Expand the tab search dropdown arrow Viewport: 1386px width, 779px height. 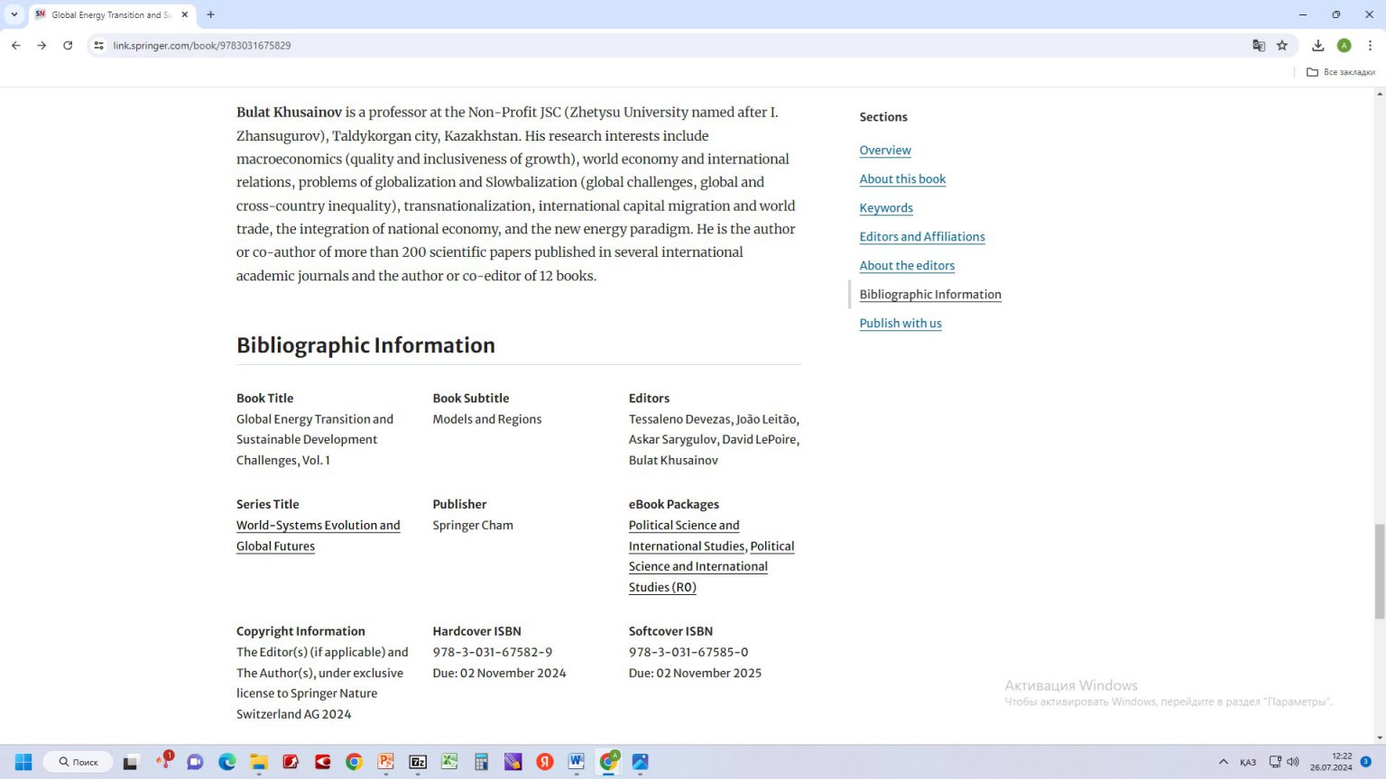point(14,14)
